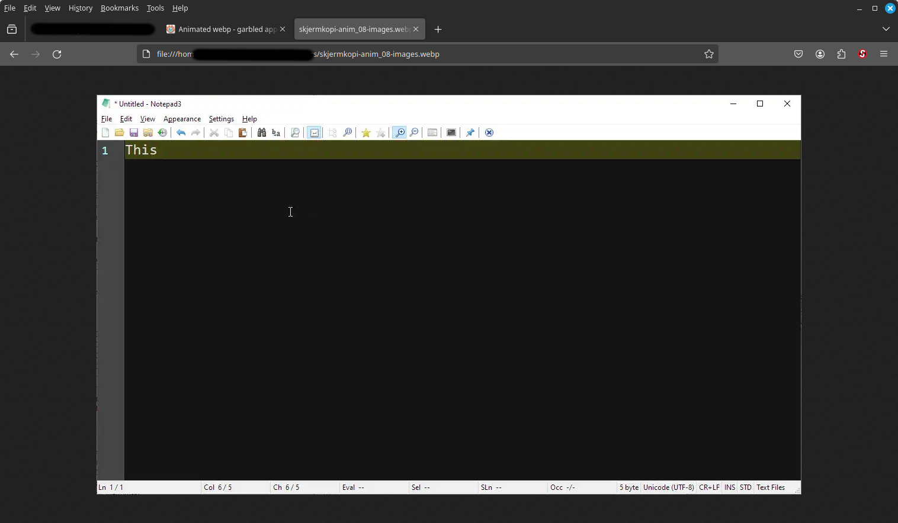The height and width of the screenshot is (523, 898).
Task: Open the Appearance menu in Notepad3
Action: coord(182,119)
